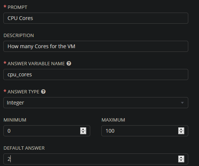Increase Default Answer with up arrow

(181, 157)
